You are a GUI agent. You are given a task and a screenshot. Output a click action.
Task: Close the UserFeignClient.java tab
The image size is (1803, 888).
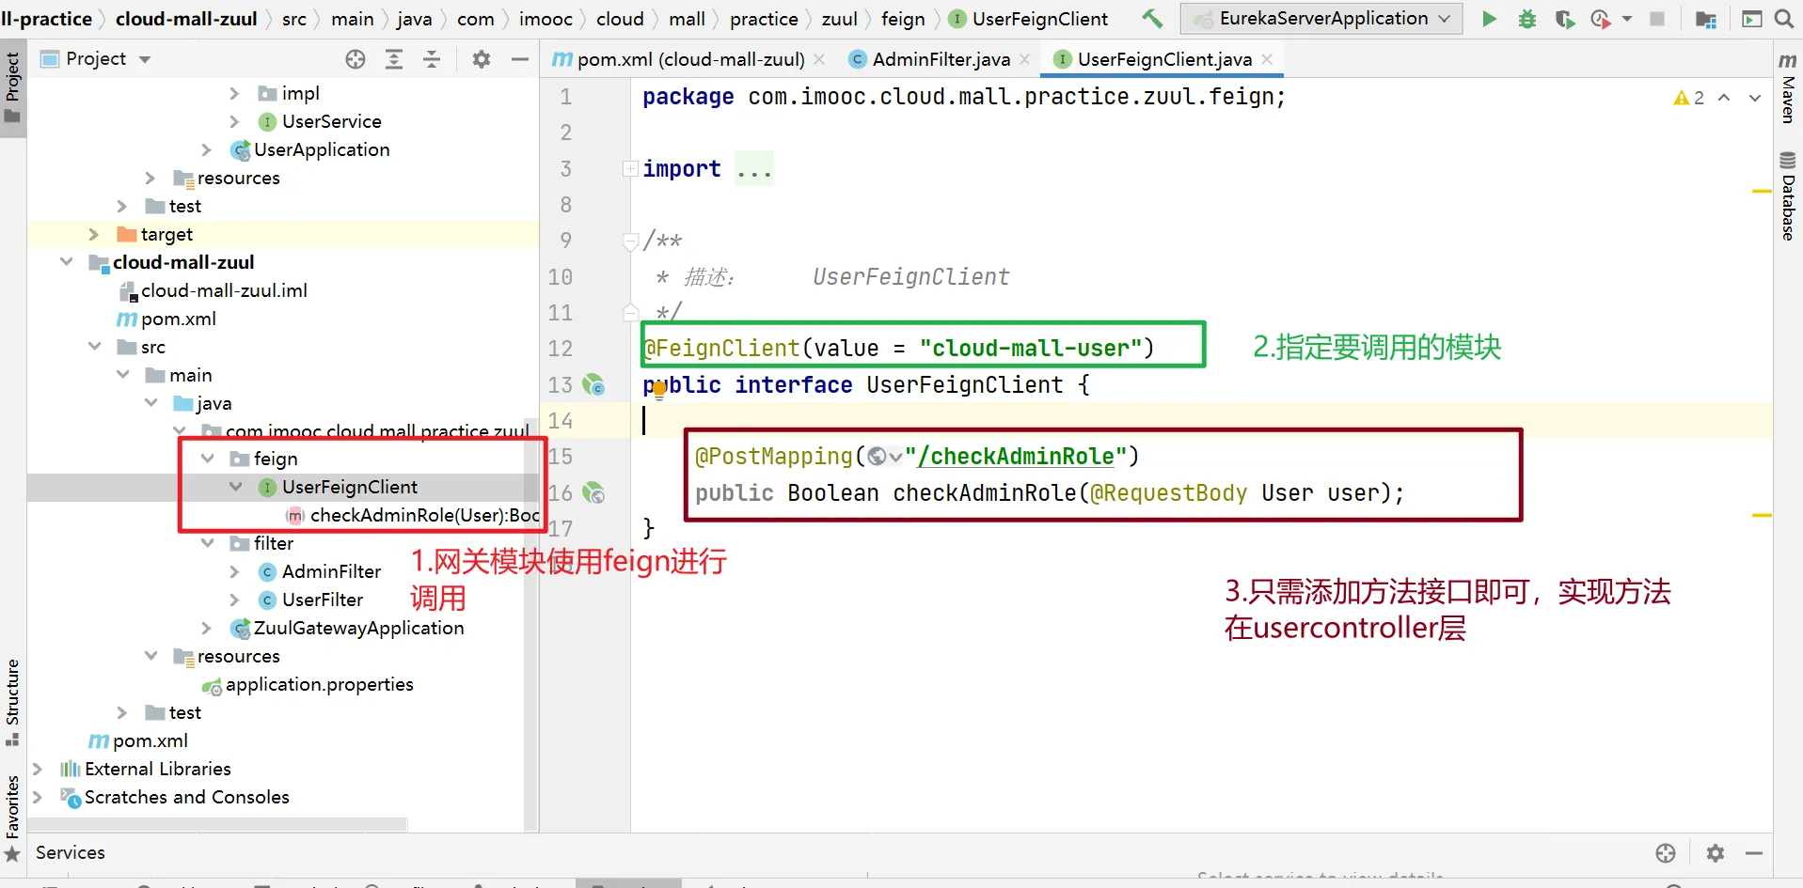pos(1267,59)
